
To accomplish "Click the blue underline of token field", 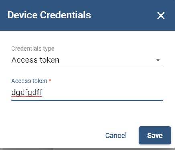I will pos(87,100).
